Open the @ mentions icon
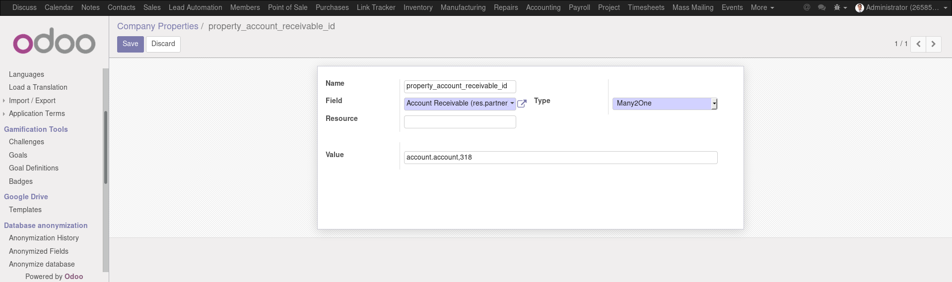The height and width of the screenshot is (282, 952). (807, 7)
